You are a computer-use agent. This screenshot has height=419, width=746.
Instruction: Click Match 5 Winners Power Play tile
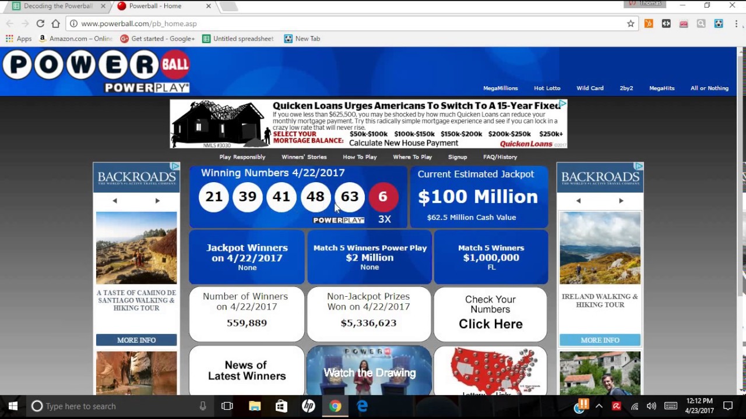pos(370,257)
